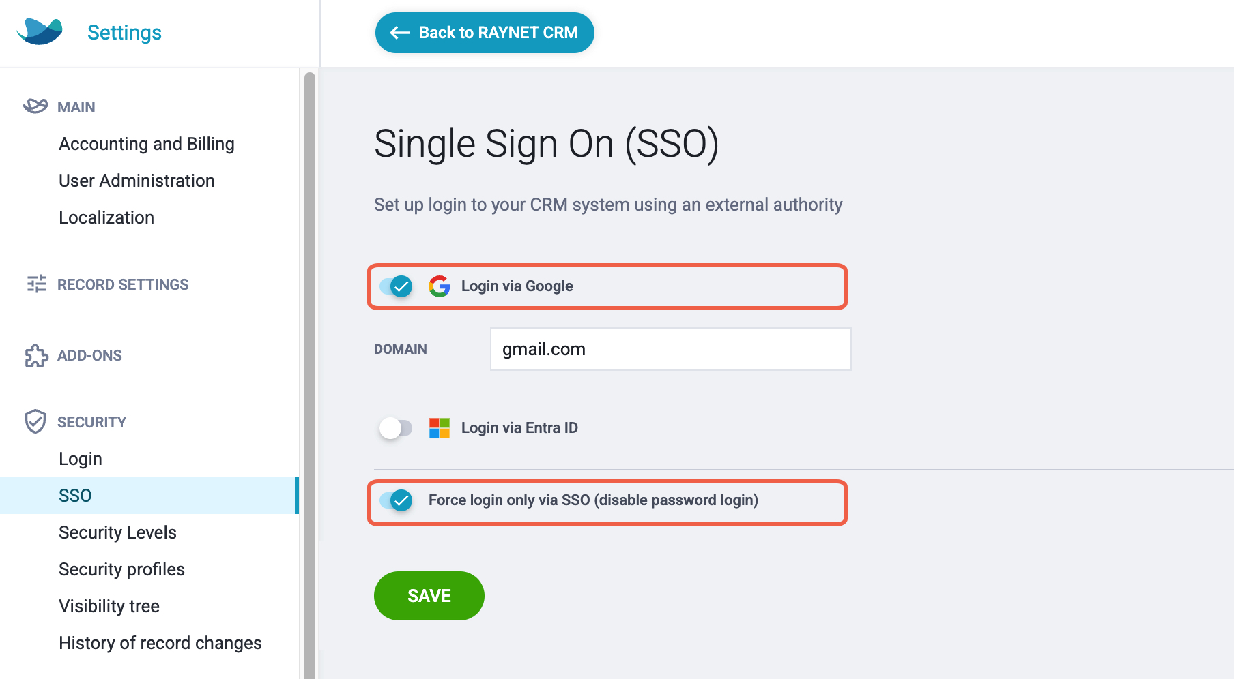Click the RAYNET logo icon
1234x679 pixels.
click(40, 31)
